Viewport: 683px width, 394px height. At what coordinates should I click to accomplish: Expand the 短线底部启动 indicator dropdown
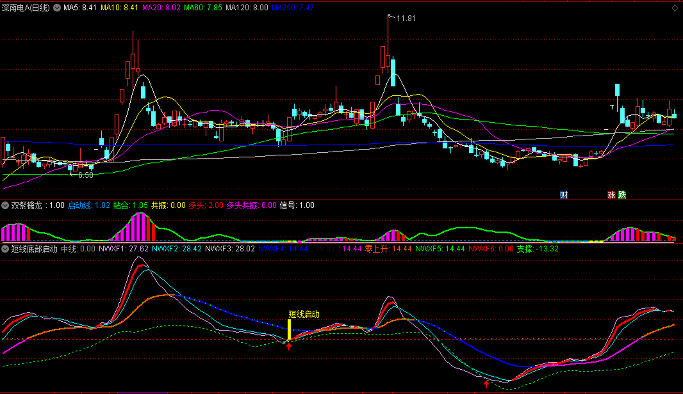point(5,249)
